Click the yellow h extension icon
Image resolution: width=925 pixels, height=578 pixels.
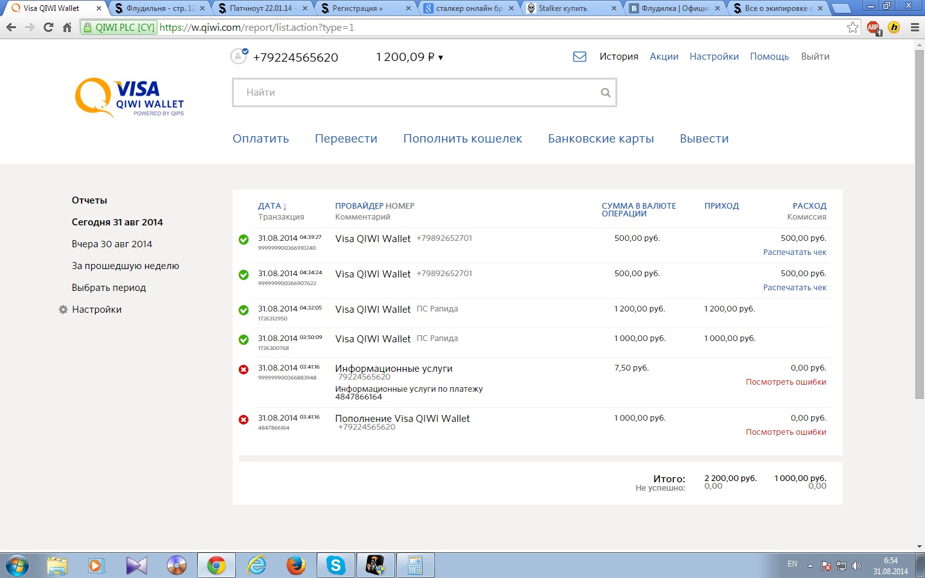[x=894, y=28]
